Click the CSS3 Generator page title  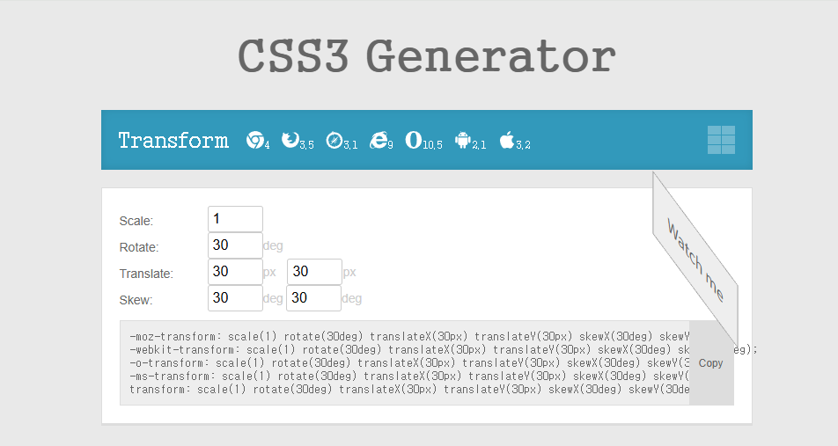click(x=426, y=56)
